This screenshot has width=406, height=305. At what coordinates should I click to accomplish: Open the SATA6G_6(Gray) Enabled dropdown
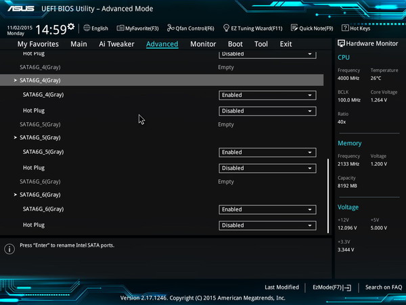coord(267,209)
